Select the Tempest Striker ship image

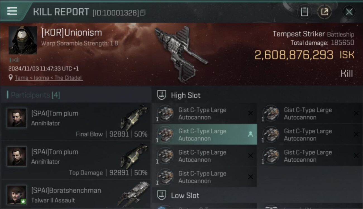tap(181, 54)
